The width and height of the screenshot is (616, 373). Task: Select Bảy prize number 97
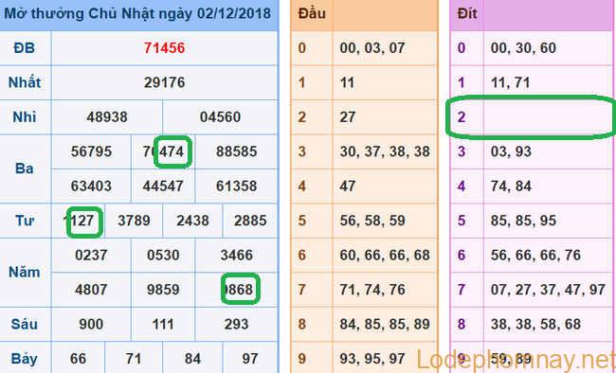250,359
